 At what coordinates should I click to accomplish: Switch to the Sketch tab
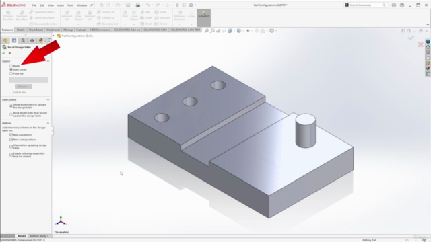tap(21, 30)
